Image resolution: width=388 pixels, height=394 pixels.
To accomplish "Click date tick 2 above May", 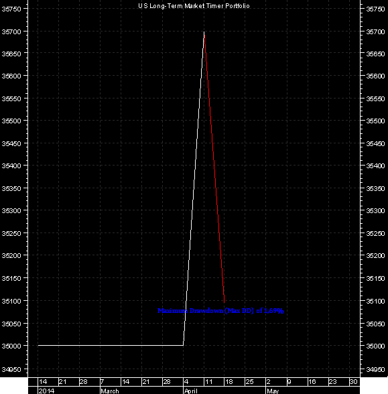I will pyautogui.click(x=268, y=382).
